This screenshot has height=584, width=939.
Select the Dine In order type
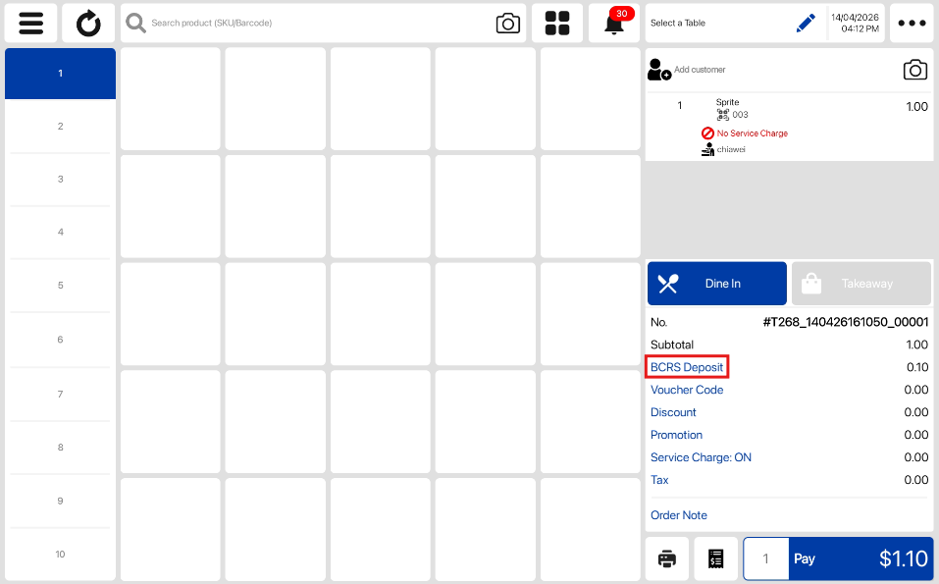717,284
